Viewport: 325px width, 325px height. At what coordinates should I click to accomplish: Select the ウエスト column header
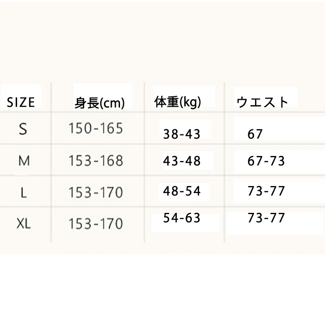click(x=262, y=102)
